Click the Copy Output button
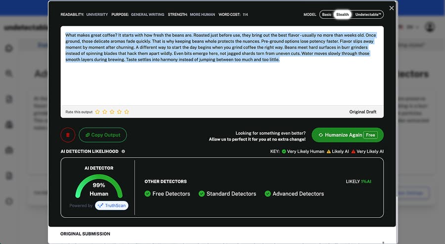 point(103,135)
